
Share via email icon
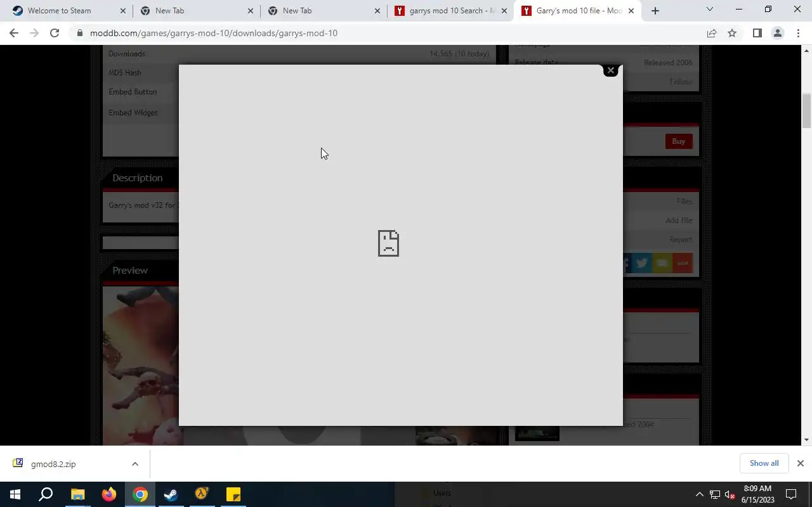662,263
